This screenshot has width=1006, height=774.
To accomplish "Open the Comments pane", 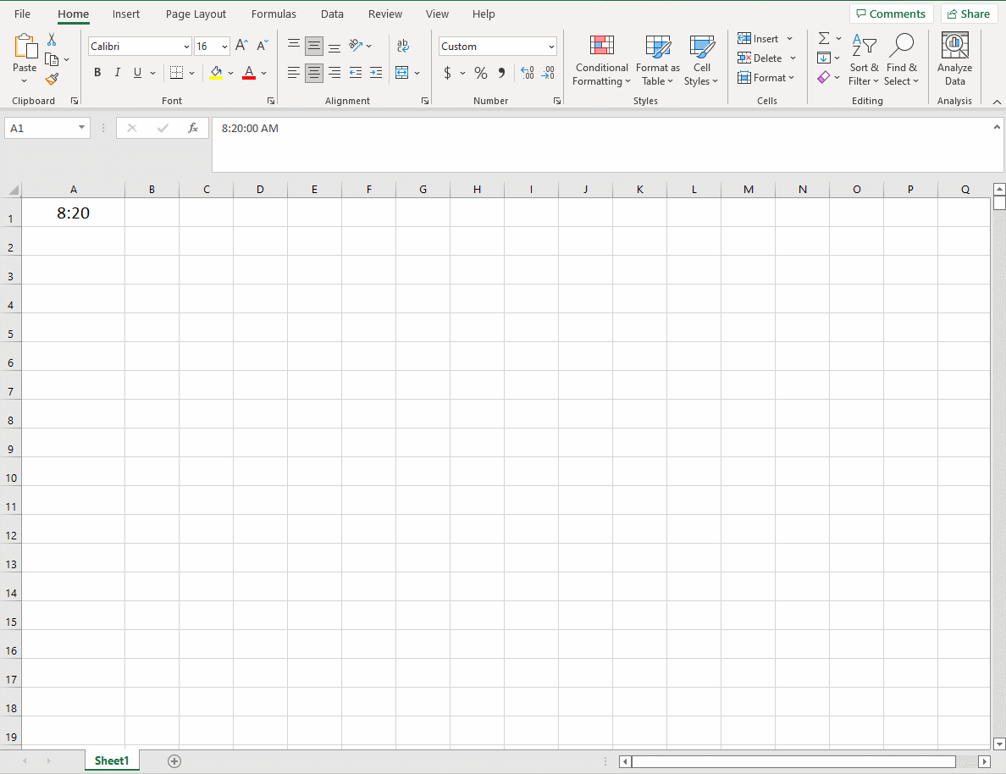I will [x=892, y=14].
